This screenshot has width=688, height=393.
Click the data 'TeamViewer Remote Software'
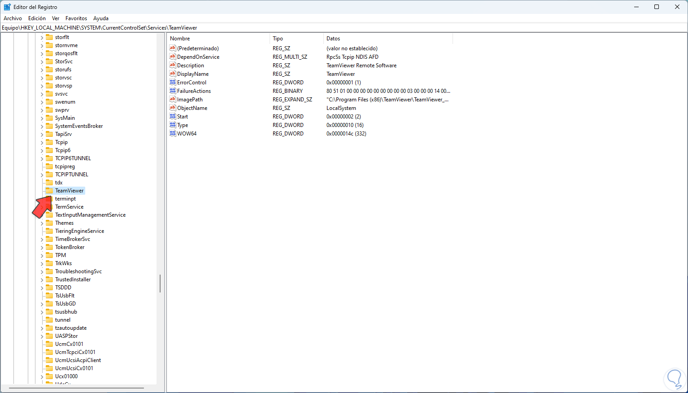point(361,65)
